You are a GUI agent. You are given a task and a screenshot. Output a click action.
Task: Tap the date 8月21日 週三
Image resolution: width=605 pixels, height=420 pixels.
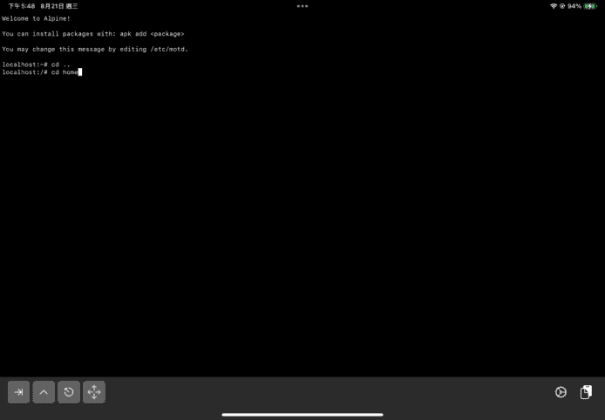(59, 5)
